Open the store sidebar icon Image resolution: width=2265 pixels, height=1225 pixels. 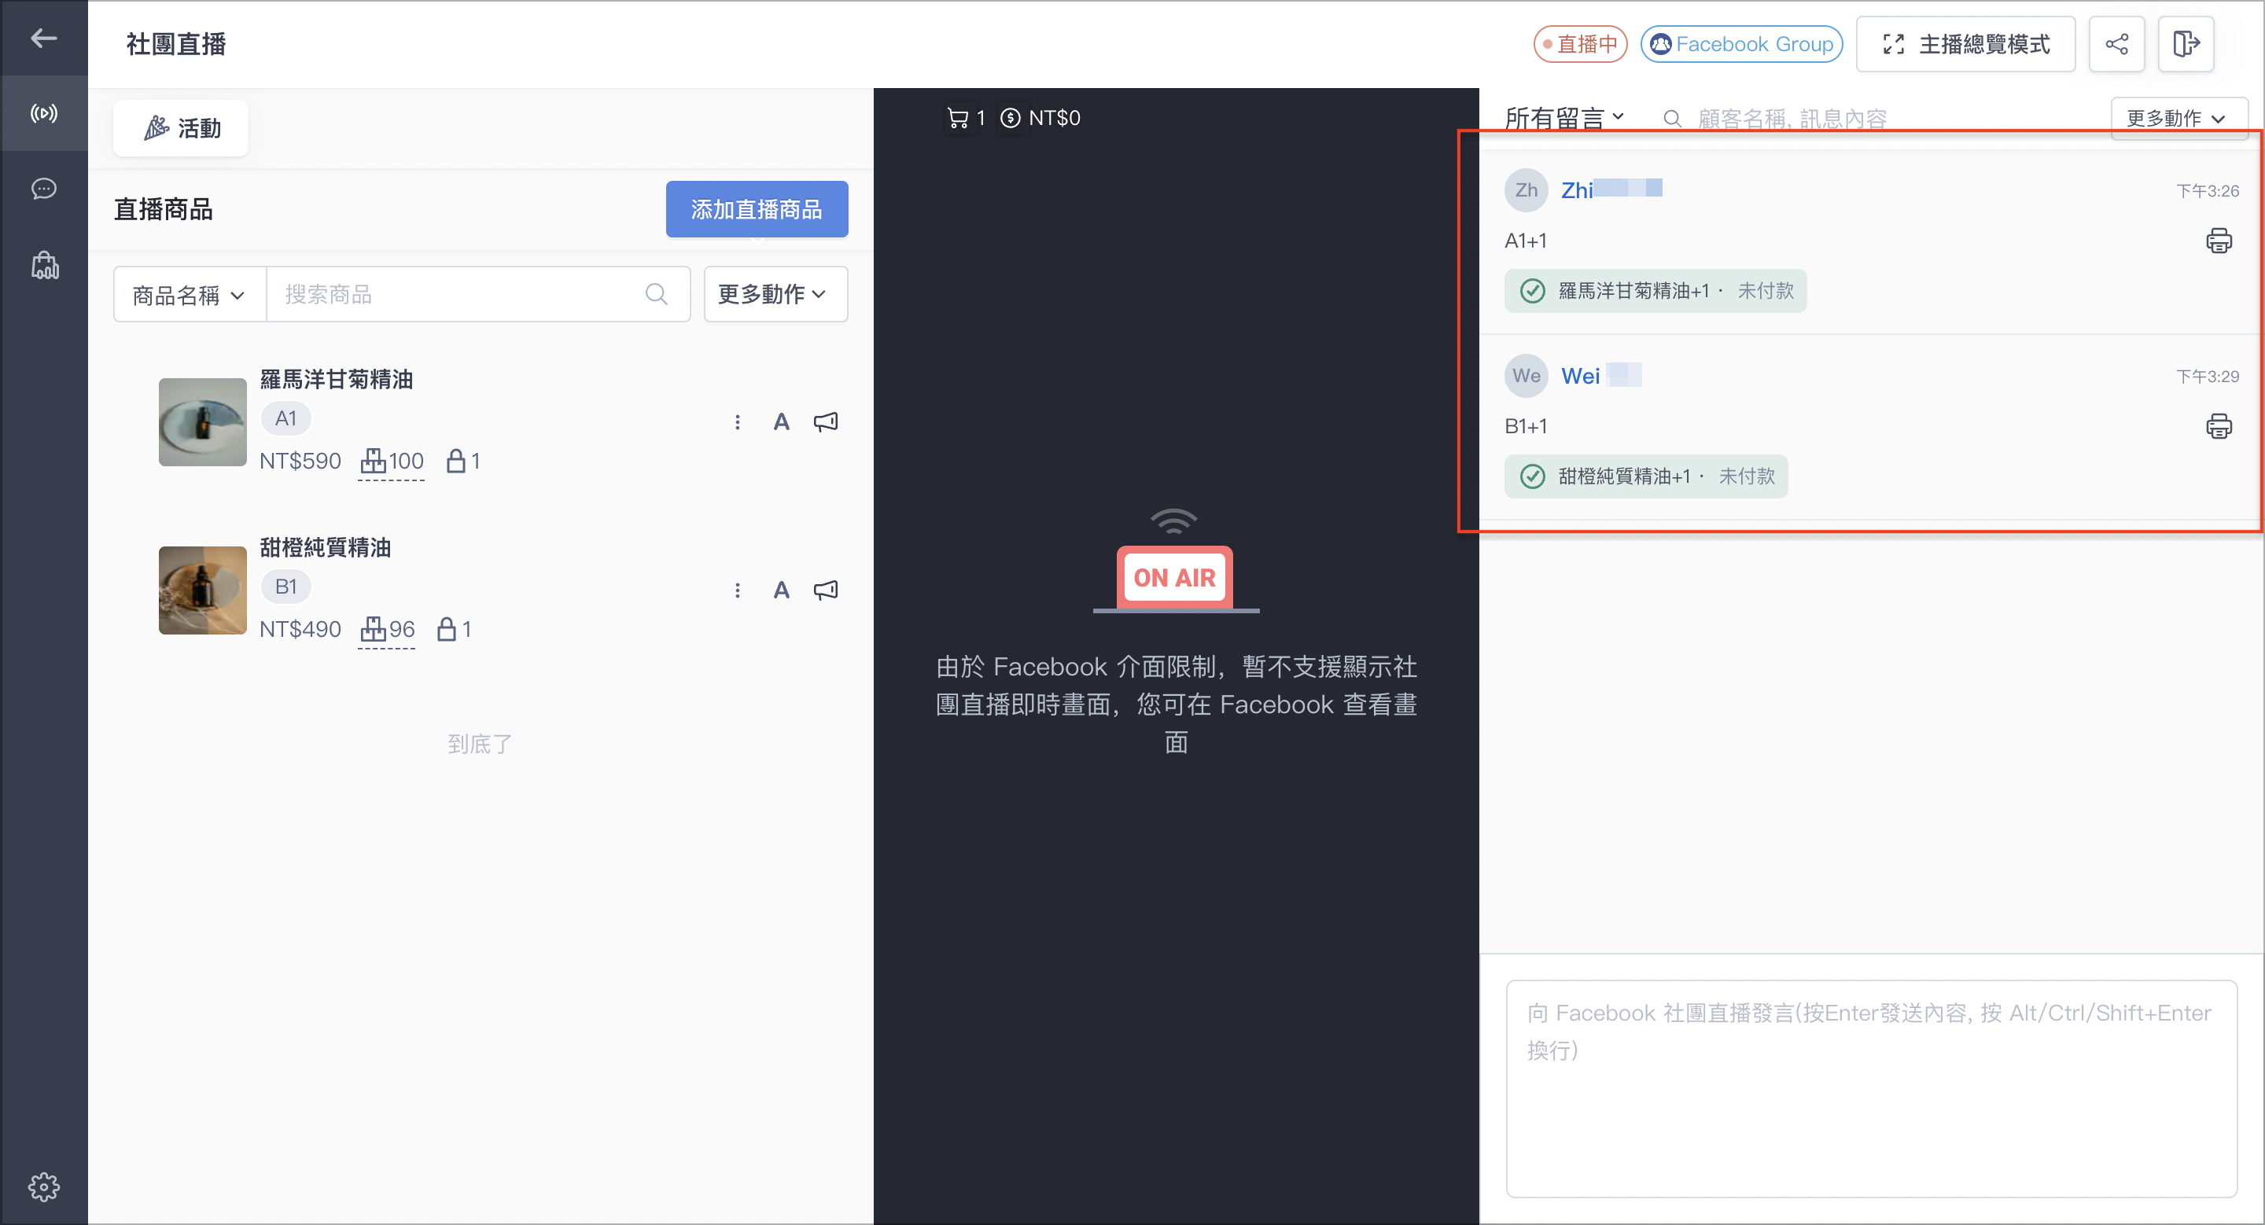click(x=44, y=264)
